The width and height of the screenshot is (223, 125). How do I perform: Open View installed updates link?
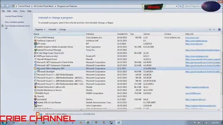tap(14, 22)
